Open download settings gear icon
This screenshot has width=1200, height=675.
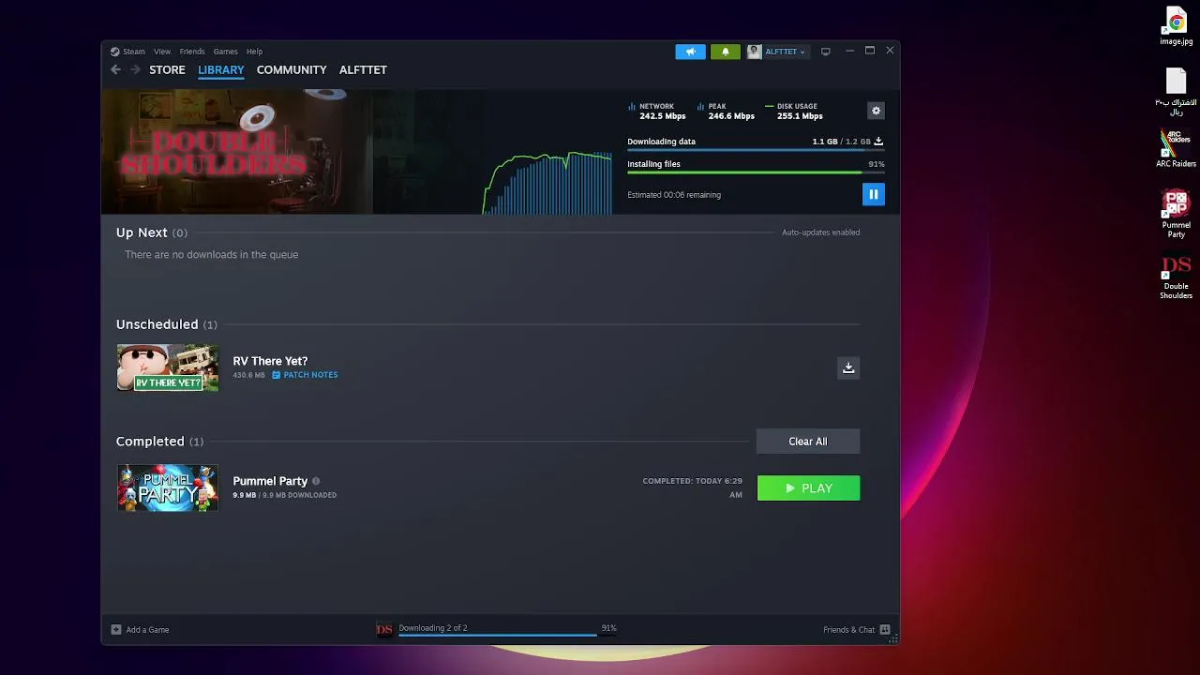(876, 111)
